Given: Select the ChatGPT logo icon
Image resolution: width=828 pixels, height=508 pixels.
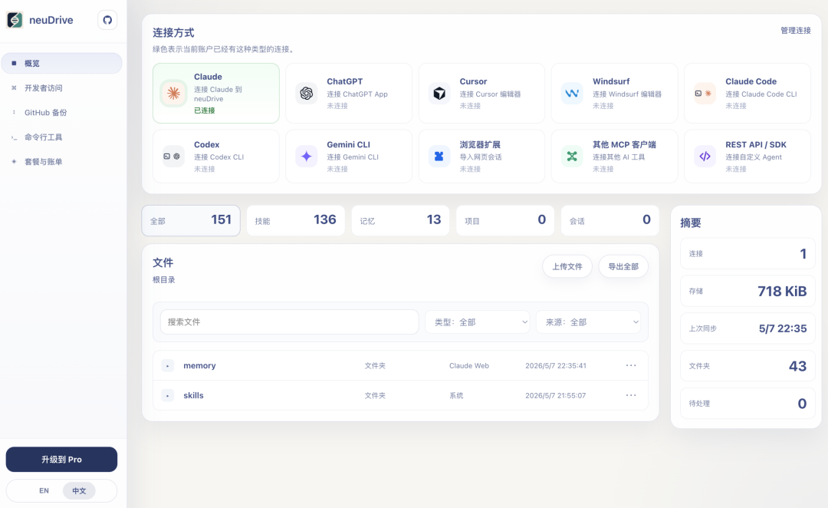Looking at the screenshot, I should click(306, 94).
